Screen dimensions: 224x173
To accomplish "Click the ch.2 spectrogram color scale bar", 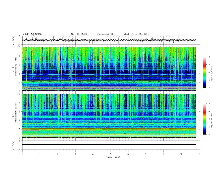I will point(204,119).
